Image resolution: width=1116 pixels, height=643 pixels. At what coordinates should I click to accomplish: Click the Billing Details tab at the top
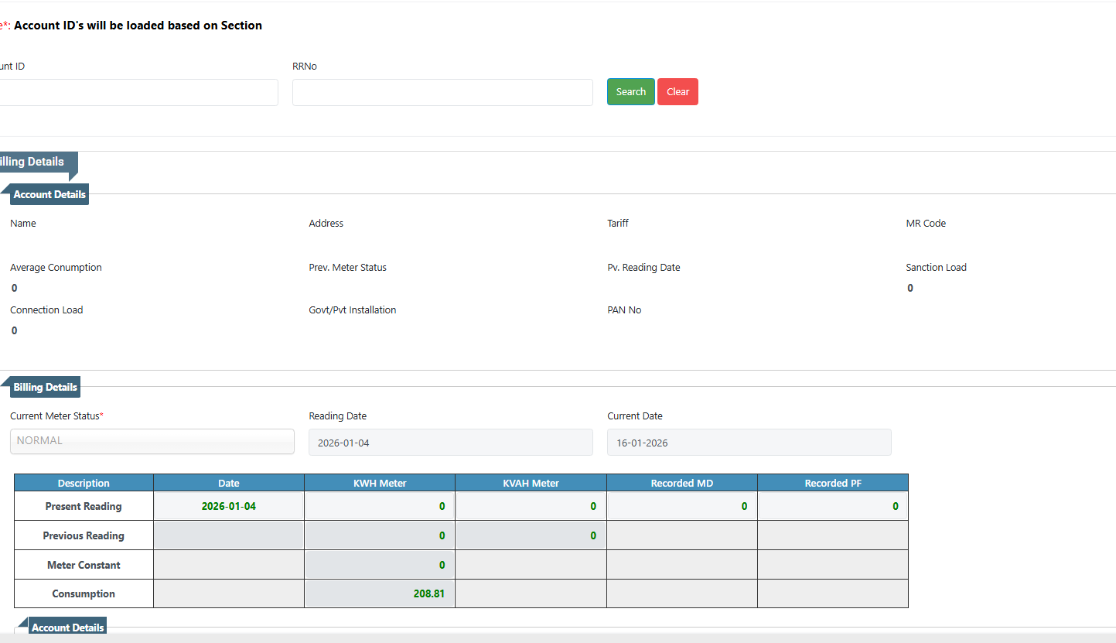point(33,162)
